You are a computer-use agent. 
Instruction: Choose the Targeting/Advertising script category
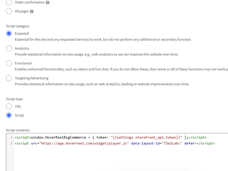[x=9, y=78]
